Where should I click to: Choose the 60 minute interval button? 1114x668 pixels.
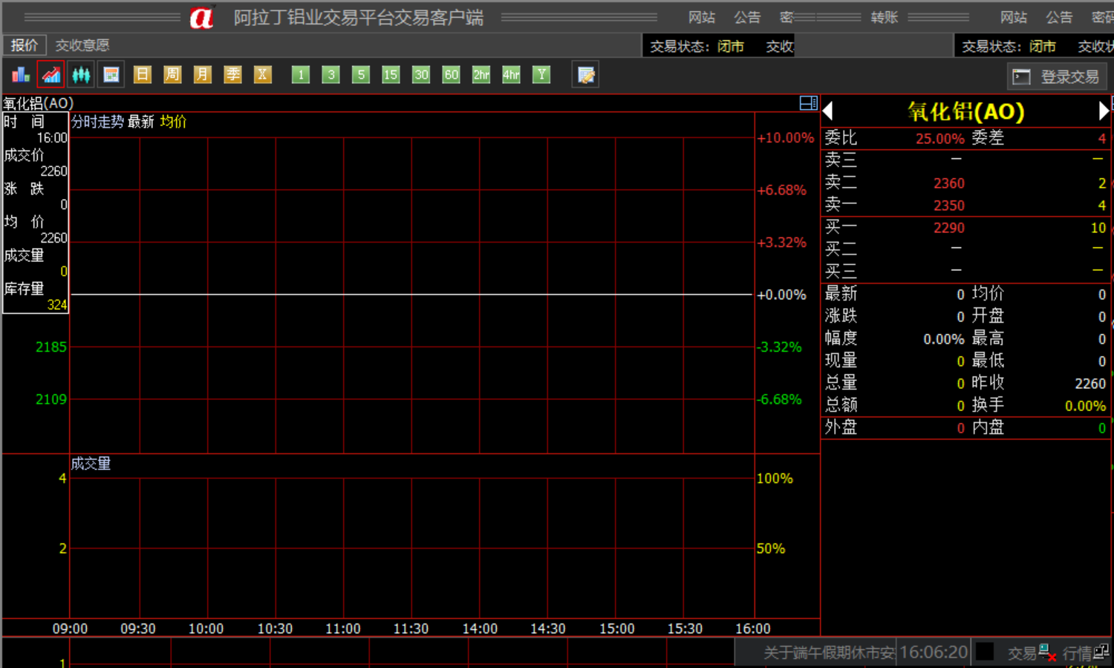[x=451, y=75]
